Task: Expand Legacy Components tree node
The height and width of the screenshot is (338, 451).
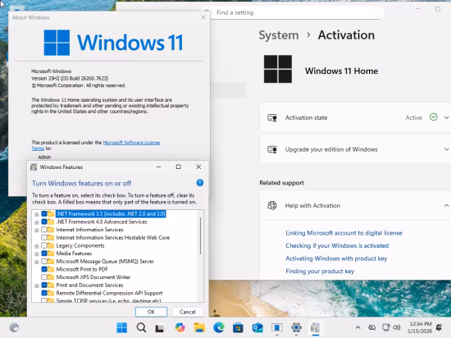Action: (x=37, y=246)
